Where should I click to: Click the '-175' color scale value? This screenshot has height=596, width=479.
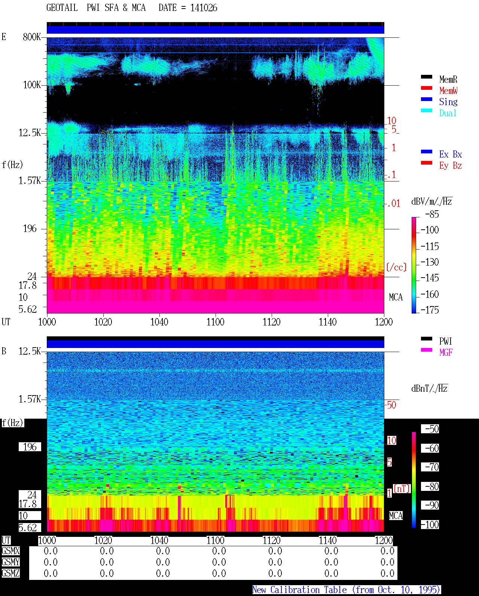click(430, 310)
